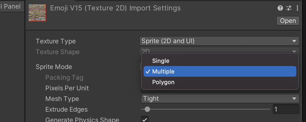Click the Extrude Edges slider handle
The height and width of the screenshot is (122, 306).
pos(147,109)
